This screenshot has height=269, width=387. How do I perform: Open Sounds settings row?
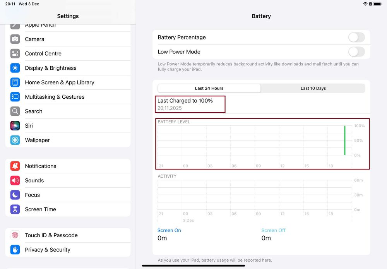[x=68, y=180]
